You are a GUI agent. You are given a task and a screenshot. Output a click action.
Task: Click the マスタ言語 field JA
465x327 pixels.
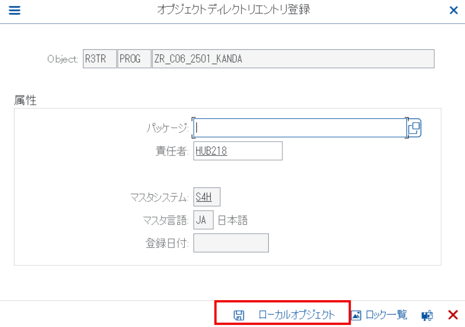click(204, 220)
